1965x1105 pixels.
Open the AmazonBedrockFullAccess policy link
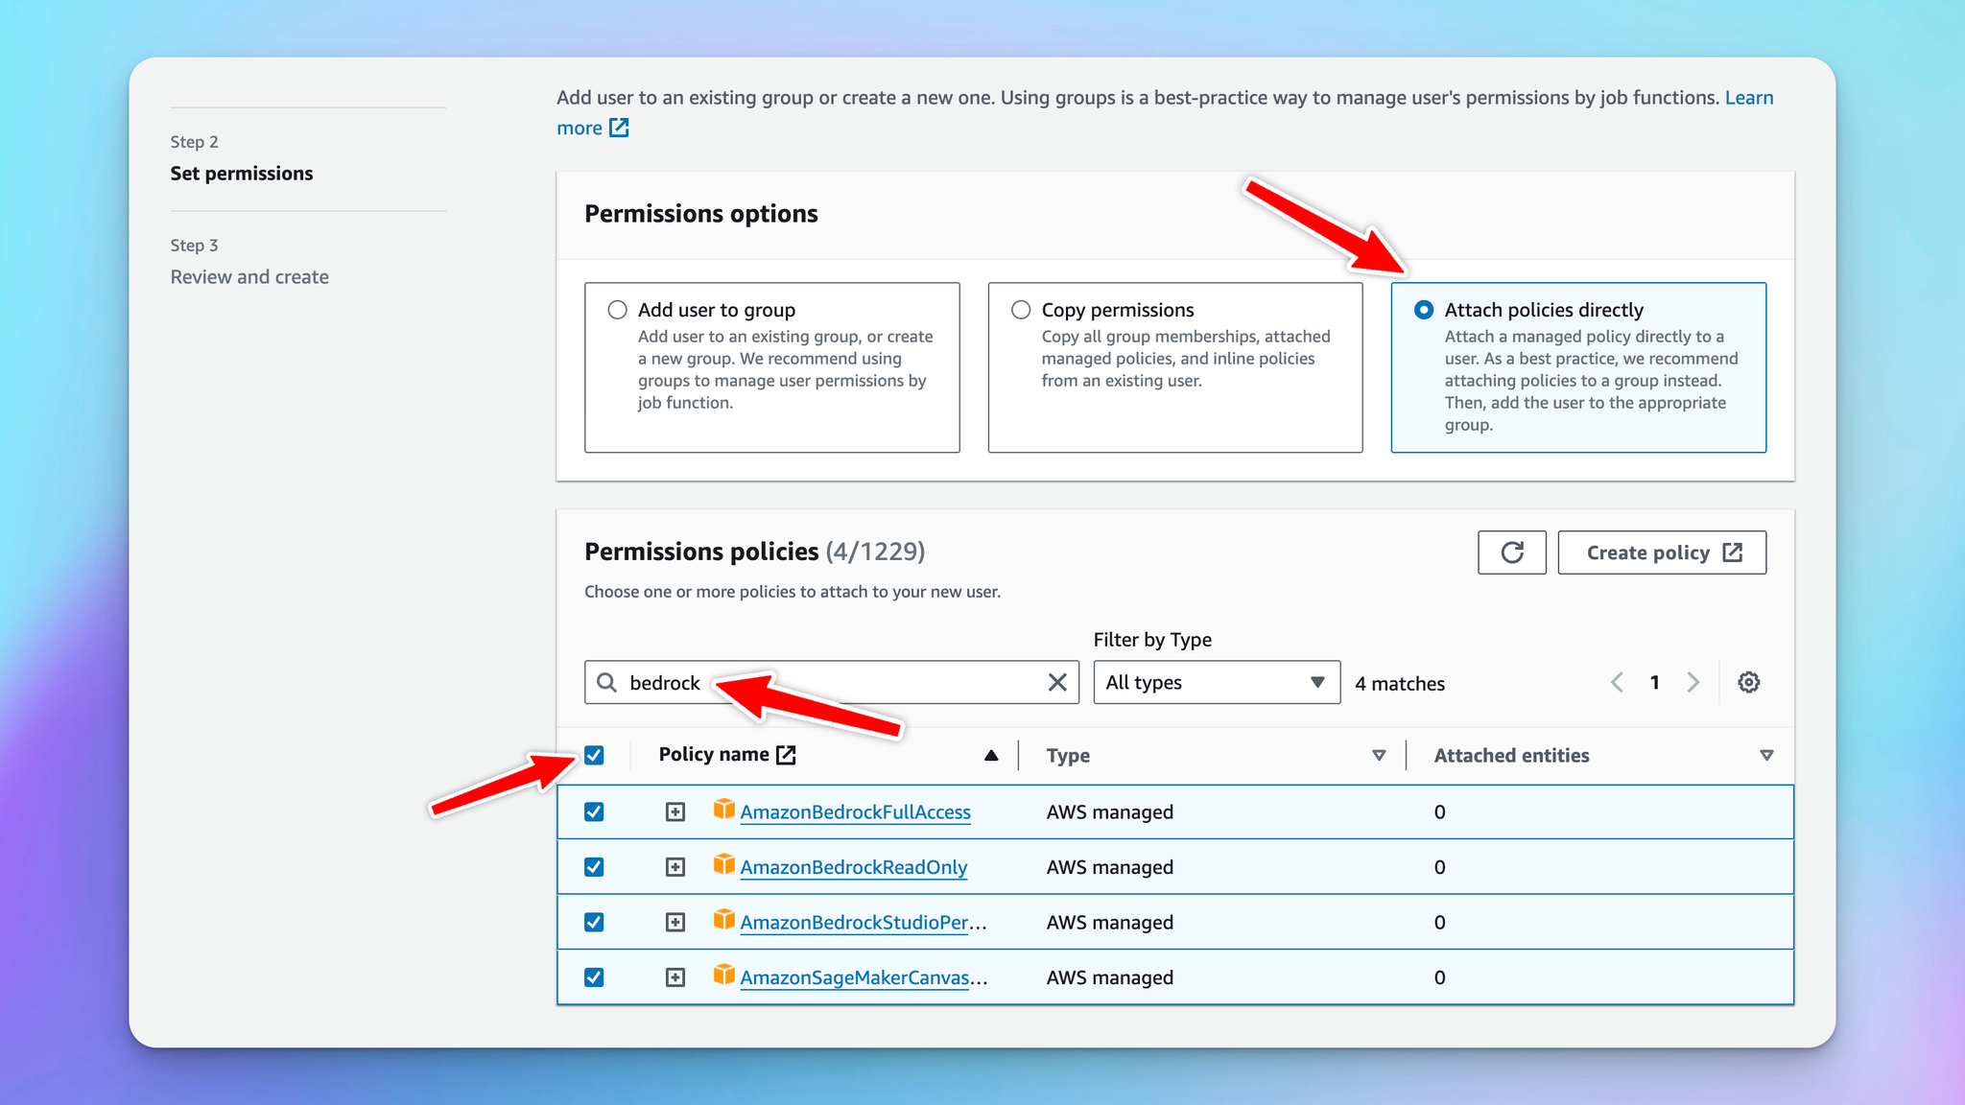coord(856,811)
